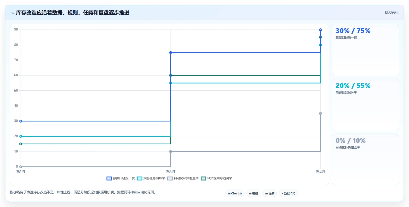The image size is (409, 207).
Task: Click the 数据口径统一度 card caption
Action: click(346, 37)
